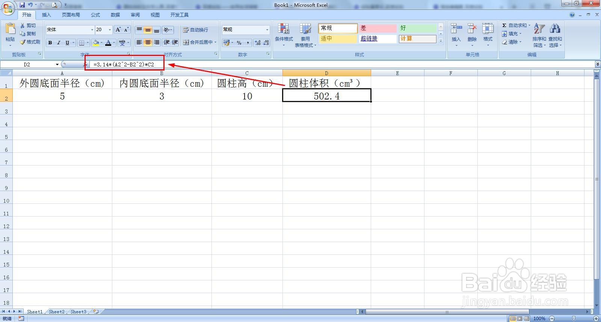The width and height of the screenshot is (601, 322).
Task: Decrease decimal places
Action: 266,43
